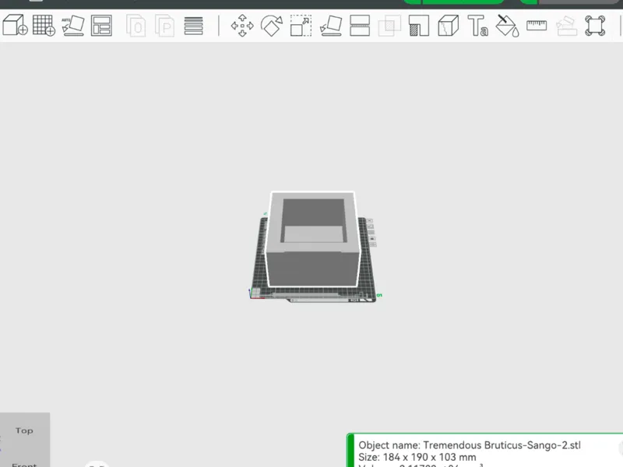Image resolution: width=623 pixels, height=467 pixels.
Task: Click the Top face of view cube
Action: (24, 430)
